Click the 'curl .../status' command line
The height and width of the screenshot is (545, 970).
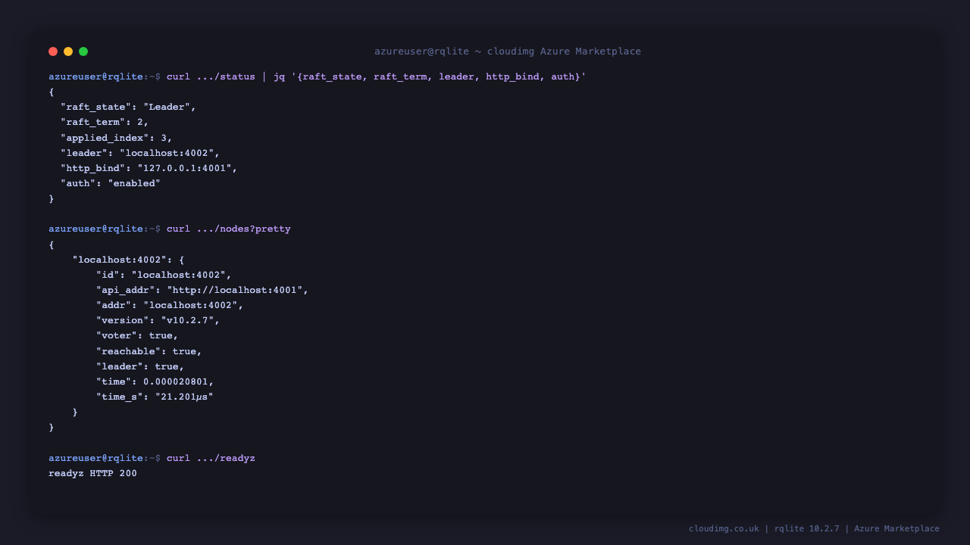318,76
